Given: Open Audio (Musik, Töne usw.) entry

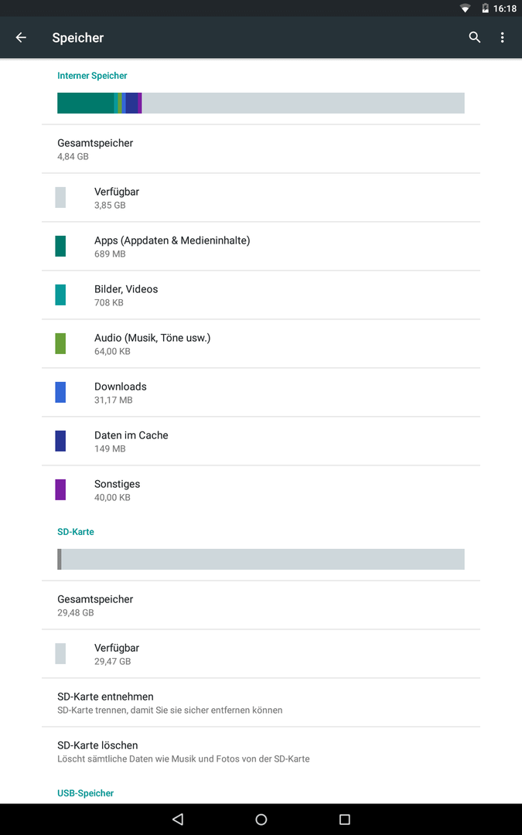Looking at the screenshot, I should coord(261,343).
